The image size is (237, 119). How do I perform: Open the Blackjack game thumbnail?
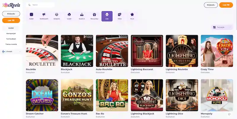77,51
